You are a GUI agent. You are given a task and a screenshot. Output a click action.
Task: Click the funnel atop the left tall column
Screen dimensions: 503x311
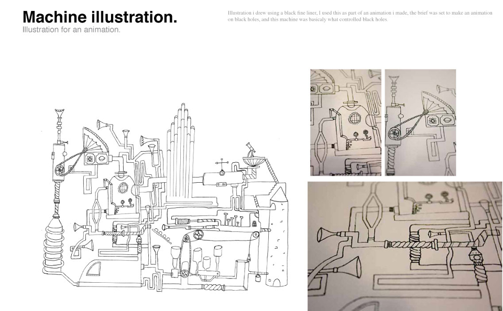[59, 114]
